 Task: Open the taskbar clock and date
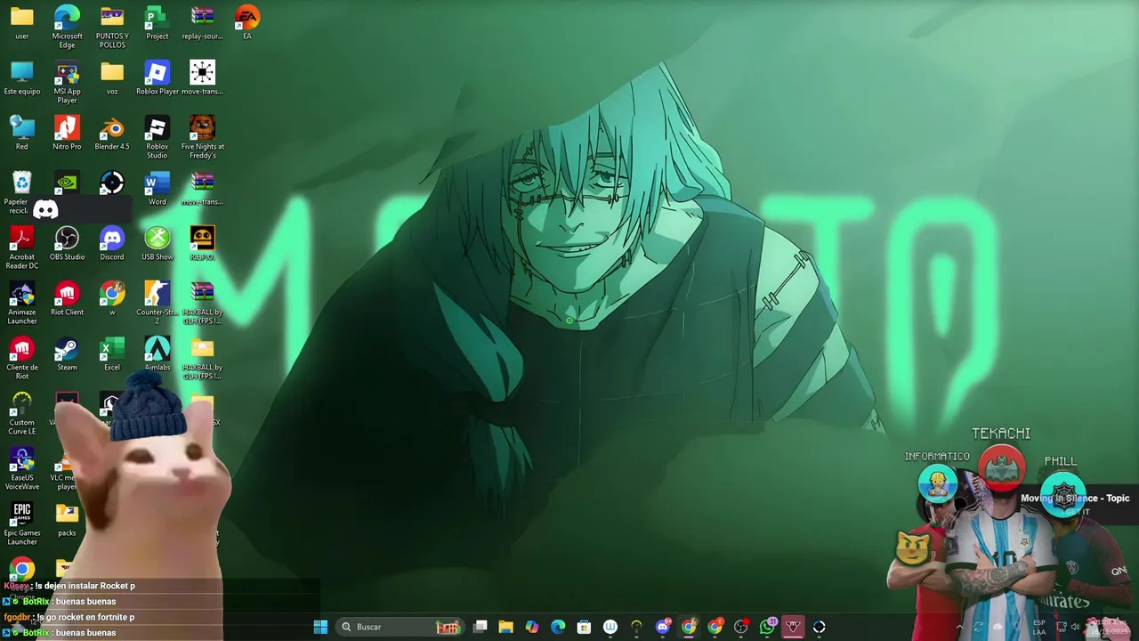coord(1109,627)
